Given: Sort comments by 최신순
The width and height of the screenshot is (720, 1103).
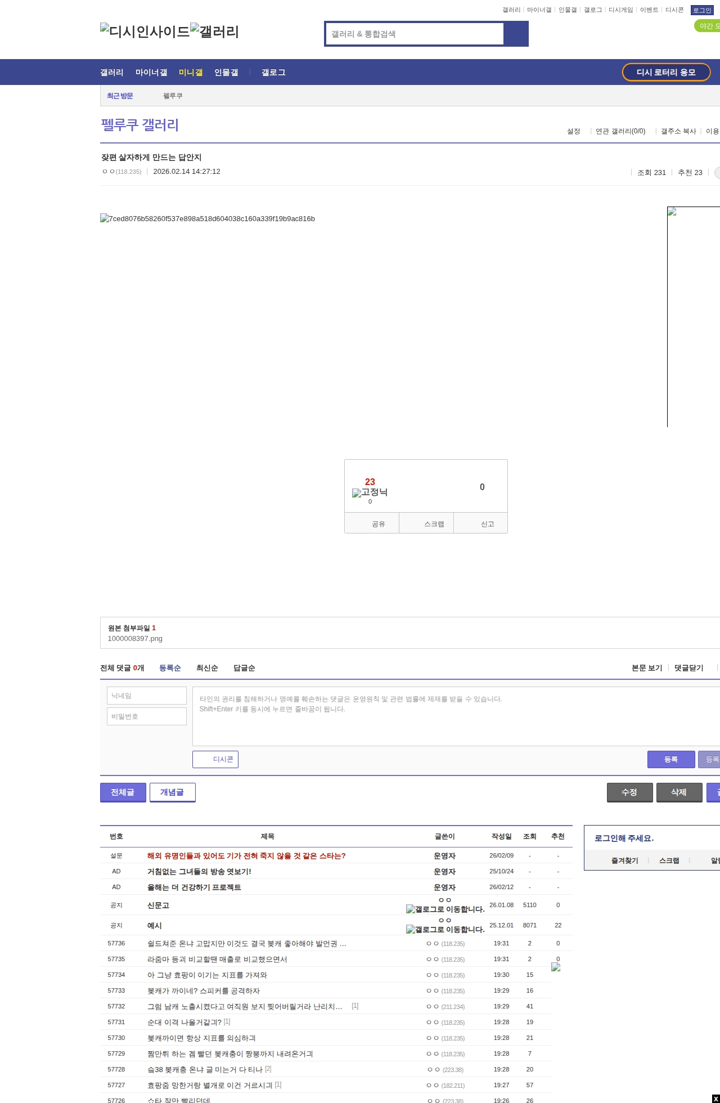Looking at the screenshot, I should point(207,668).
